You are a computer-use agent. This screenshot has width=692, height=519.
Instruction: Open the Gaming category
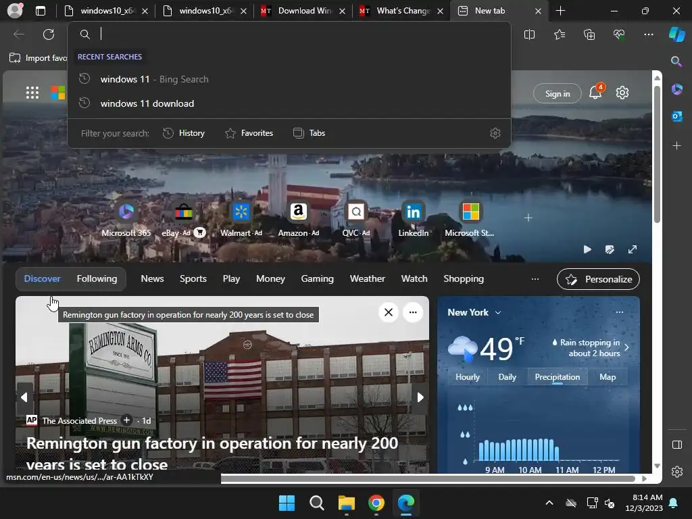coord(318,279)
